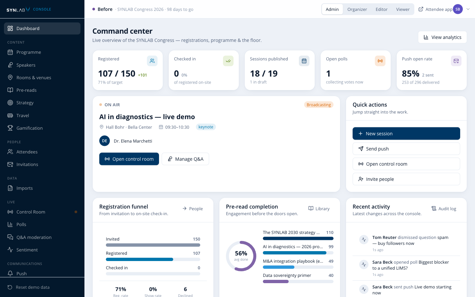Screen dimensions: 475x297
Task: Click the Attendees people icon
Action: coord(10,152)
